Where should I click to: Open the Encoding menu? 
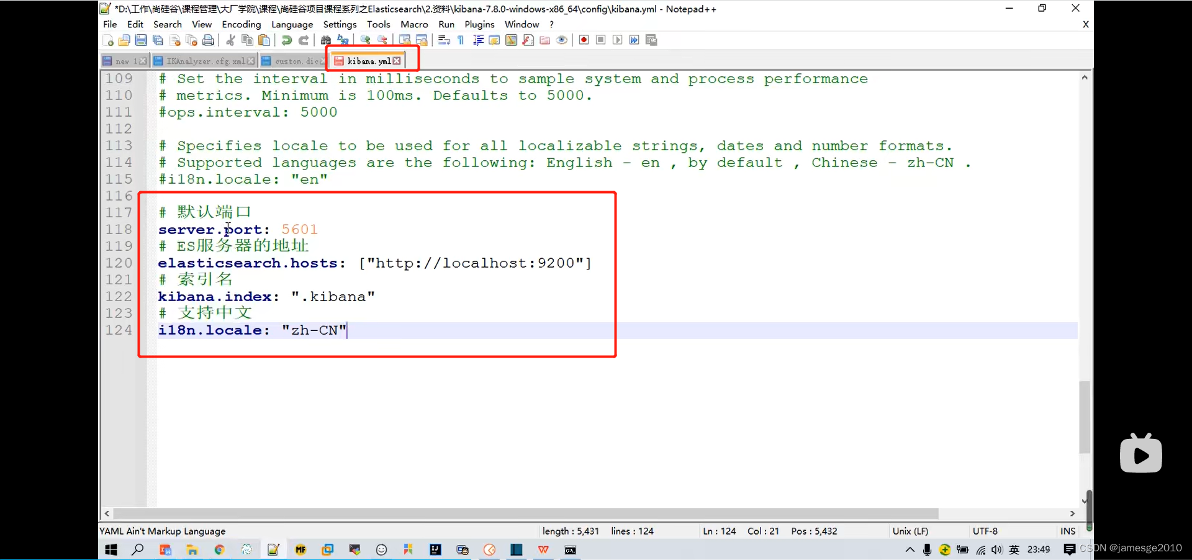242,24
